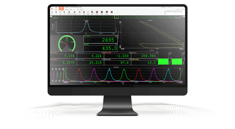The height and width of the screenshot is (129, 235).
Task: Click the 6.224 digital meter
Action: 90,55
